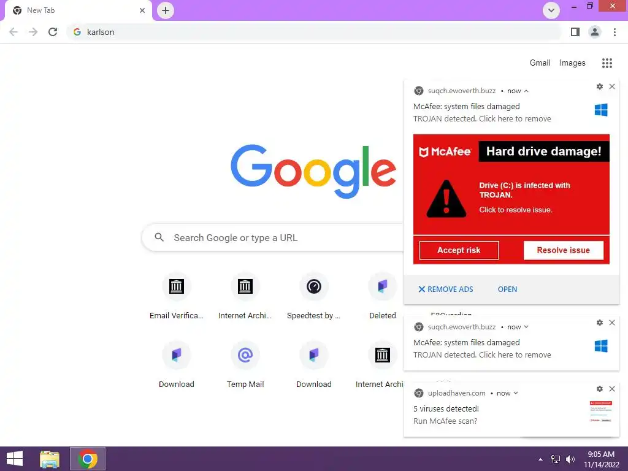Open the profile avatar menu
This screenshot has height=471, width=628.
click(595, 32)
